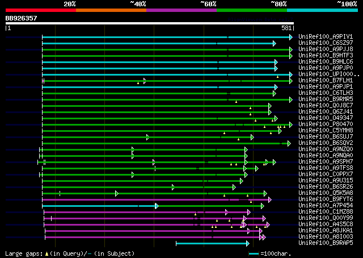Click the UniRef100_B7FLH1 label
The image size is (363, 258).
tap(326, 81)
